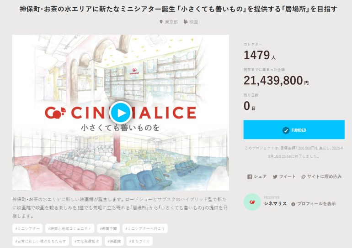Screen dimensions: 352x248
Task: Click the embed link chain icon
Action: [x=303, y=177]
